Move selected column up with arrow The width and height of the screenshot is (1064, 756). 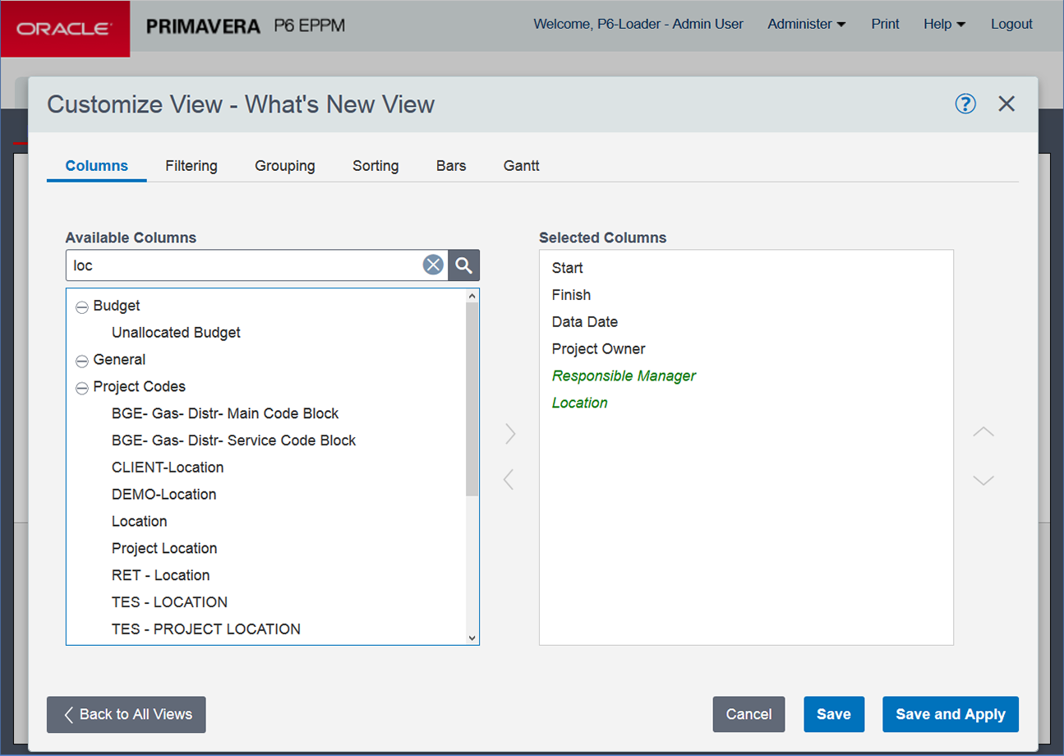coord(983,432)
